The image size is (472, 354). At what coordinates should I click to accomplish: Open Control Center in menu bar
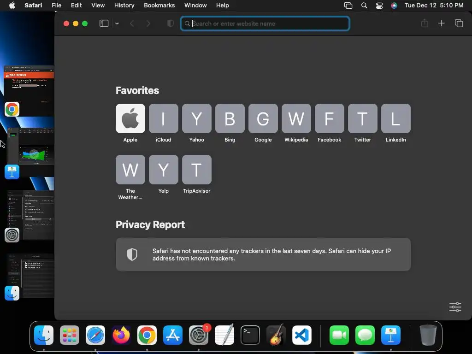click(x=379, y=6)
